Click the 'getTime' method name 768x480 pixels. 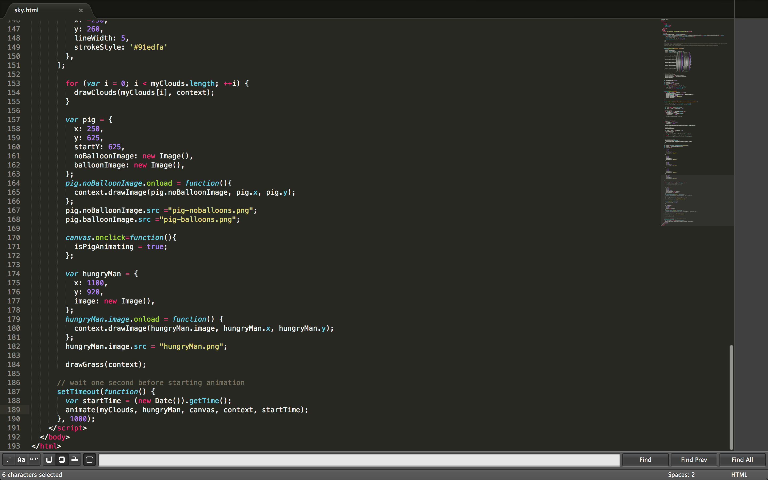[x=204, y=401]
